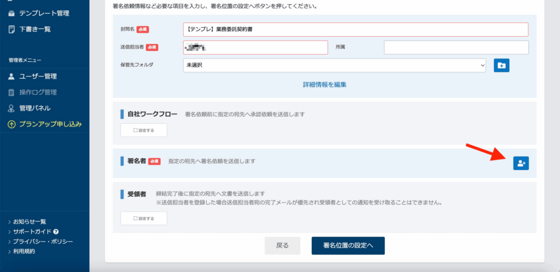Open the サポートガイド link

(x=32, y=232)
